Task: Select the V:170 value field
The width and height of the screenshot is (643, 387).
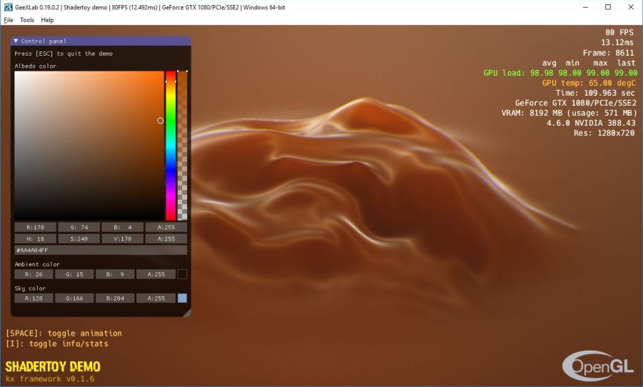Action: [x=123, y=238]
